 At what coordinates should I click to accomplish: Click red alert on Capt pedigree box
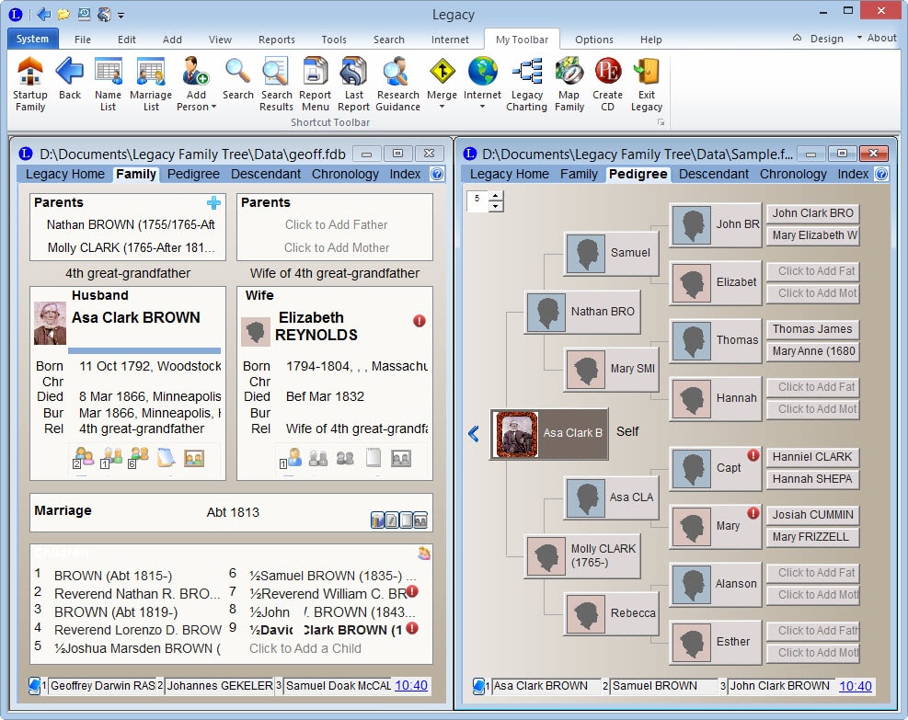(x=753, y=455)
